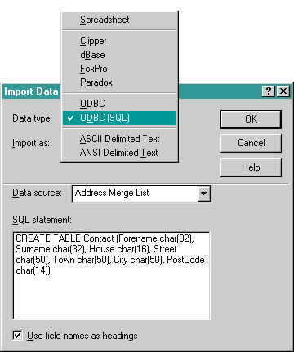Viewport: 294px width, 352px height.
Task: Choose Spreadsheet from the data type menu
Action: 119,20
